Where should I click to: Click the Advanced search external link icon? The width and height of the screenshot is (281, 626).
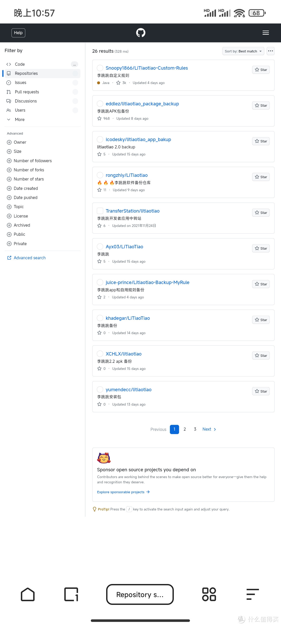tap(9, 258)
